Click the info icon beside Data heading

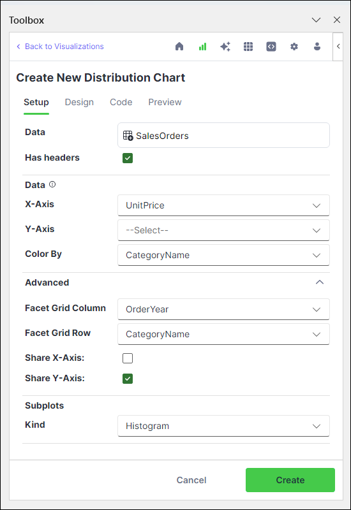52,184
